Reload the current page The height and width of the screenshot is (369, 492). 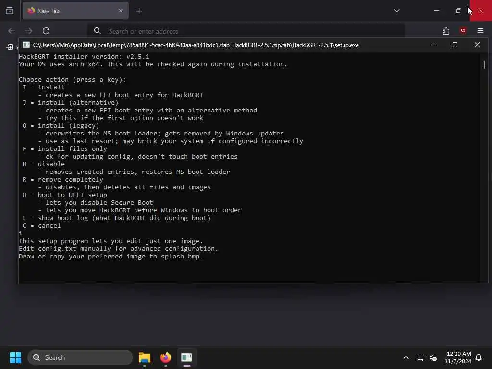46,31
